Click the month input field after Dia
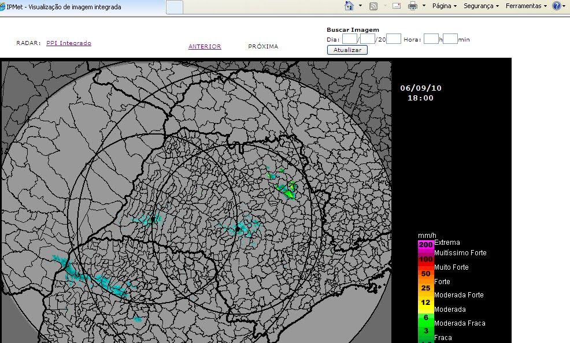Viewport: 570px width, 343px height. (368, 39)
